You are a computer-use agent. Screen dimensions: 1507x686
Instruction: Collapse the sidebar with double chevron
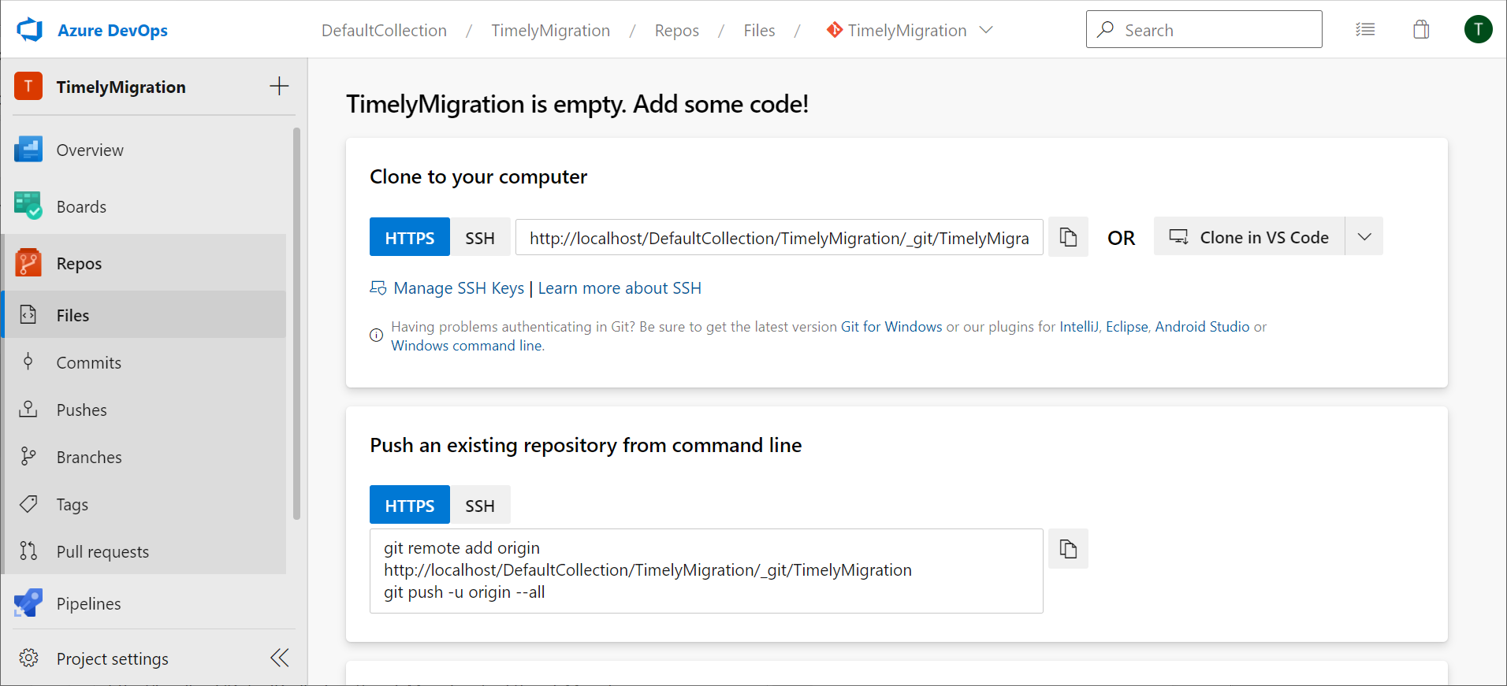280,658
